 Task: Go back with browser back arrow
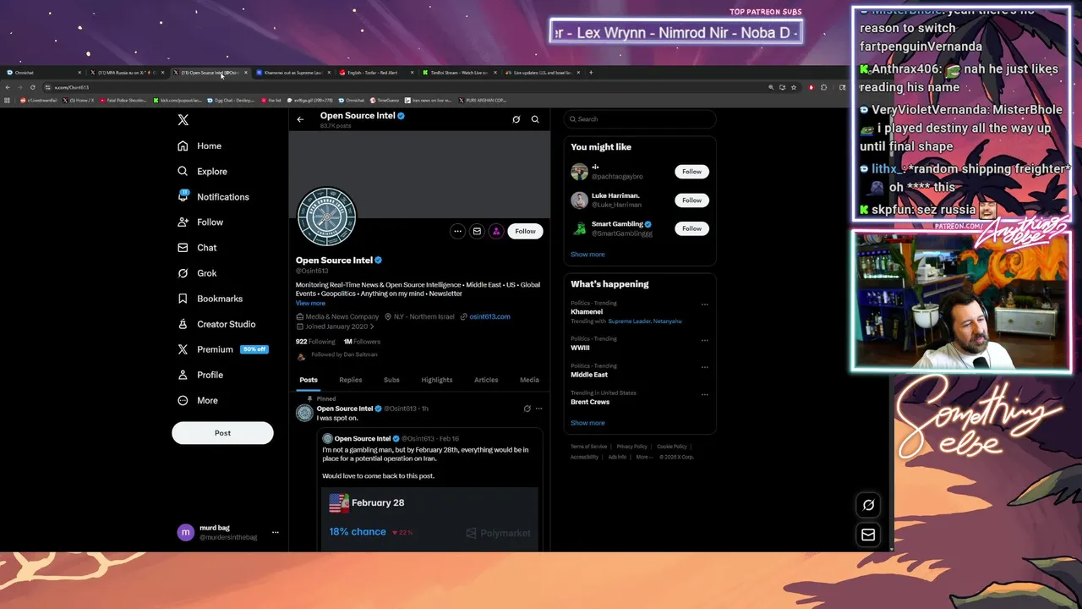coord(8,87)
